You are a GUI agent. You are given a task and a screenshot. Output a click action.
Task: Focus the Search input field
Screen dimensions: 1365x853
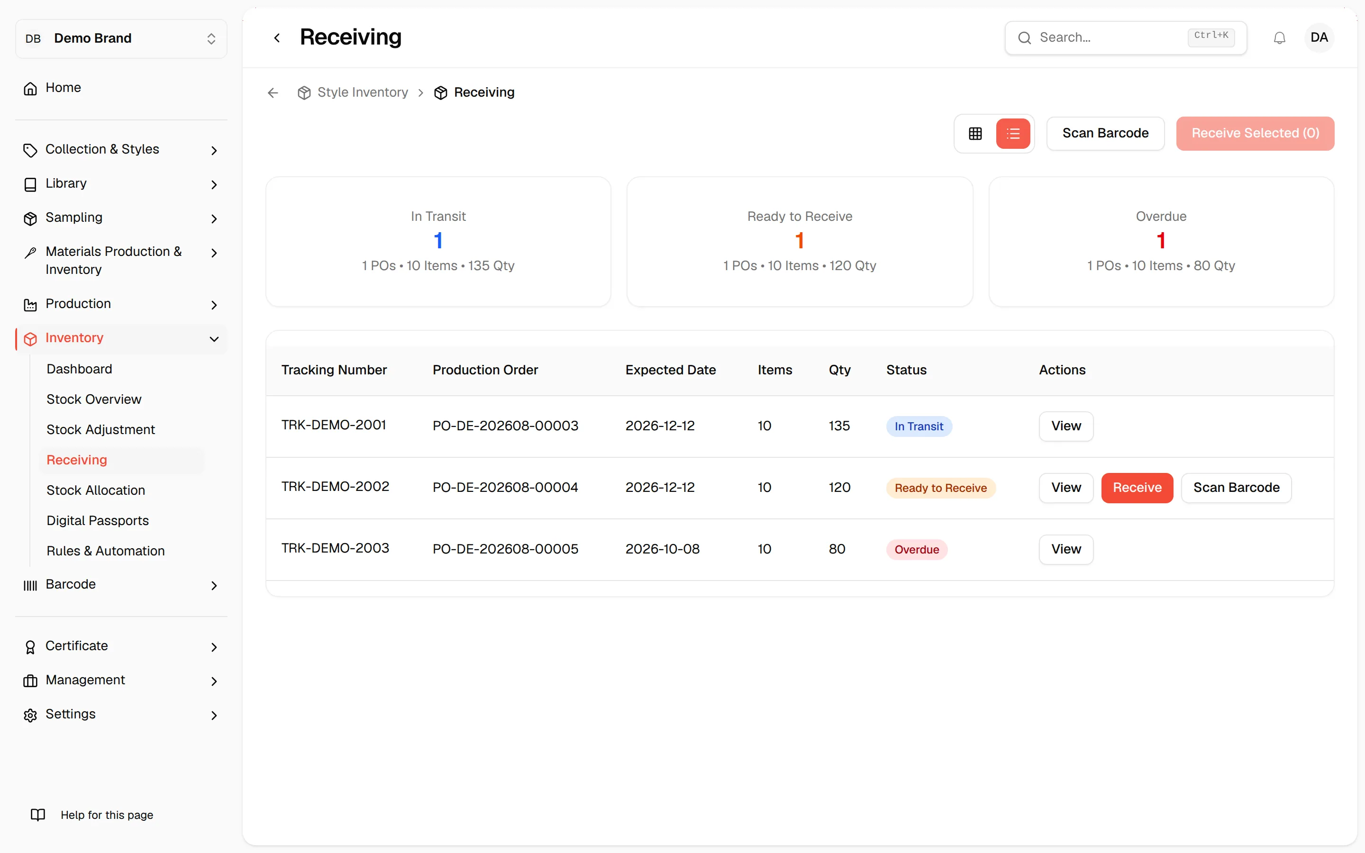pyautogui.click(x=1125, y=38)
